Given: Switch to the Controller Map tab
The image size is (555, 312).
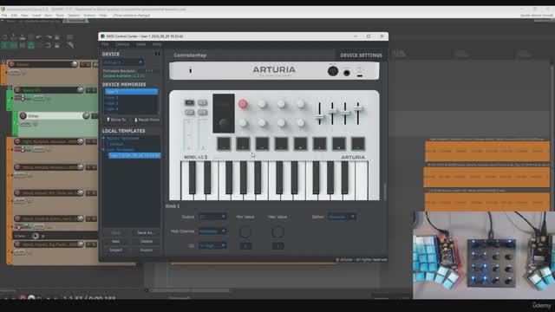Looking at the screenshot, I should [x=190, y=55].
